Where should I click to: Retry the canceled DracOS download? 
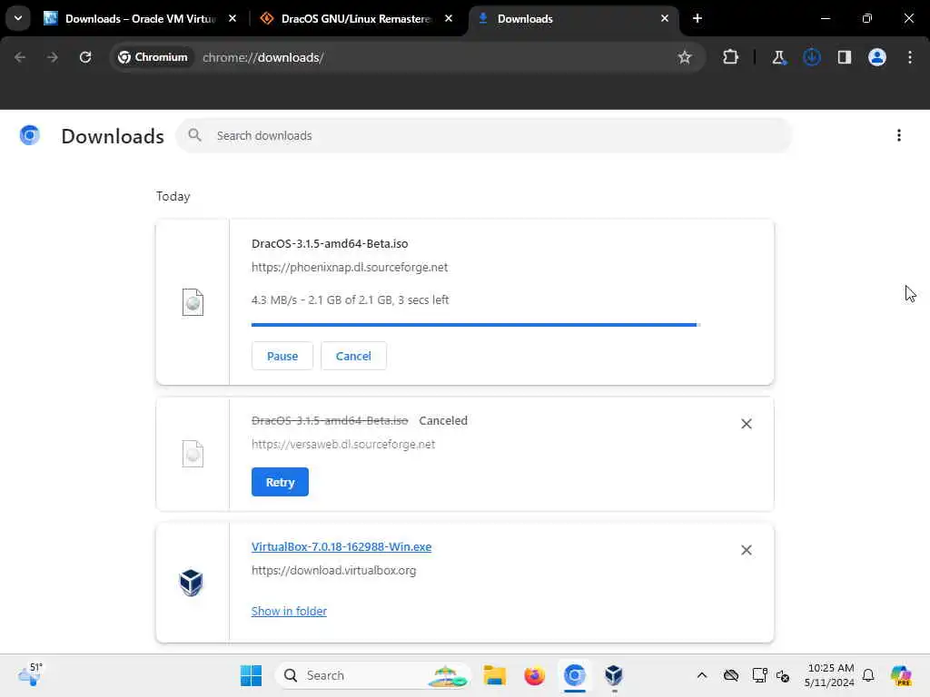point(280,482)
